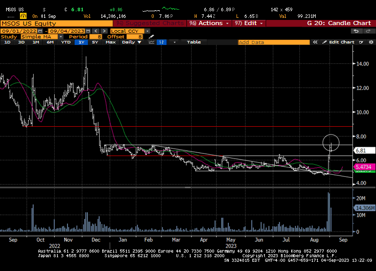This screenshot has height=271, width=376.
Task: Open chart settings gear icon
Action: (371, 42)
